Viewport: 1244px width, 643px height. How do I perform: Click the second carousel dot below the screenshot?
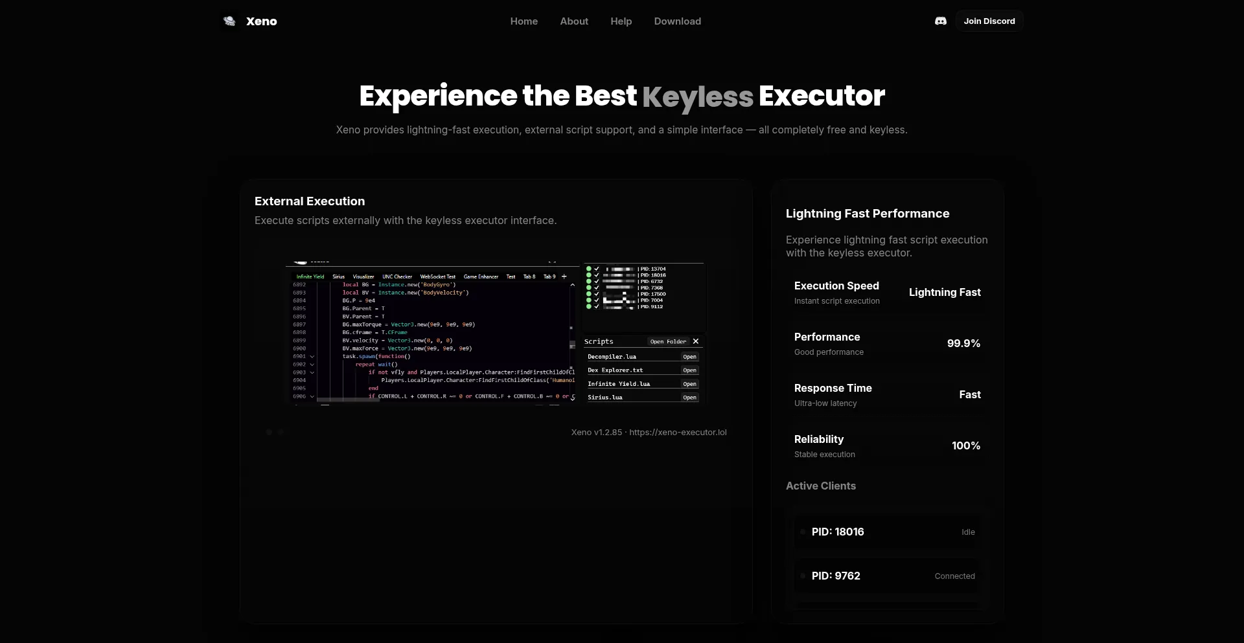pos(281,432)
